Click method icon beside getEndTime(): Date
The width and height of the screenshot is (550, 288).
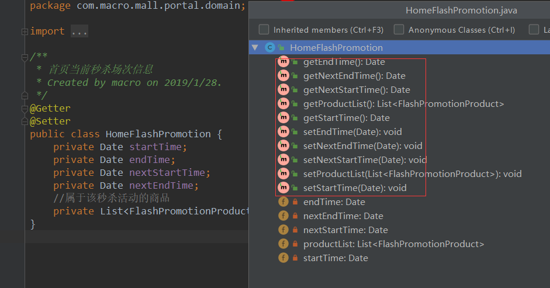[x=283, y=62]
